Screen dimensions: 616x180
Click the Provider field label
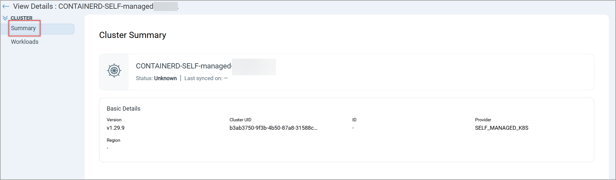pos(483,120)
